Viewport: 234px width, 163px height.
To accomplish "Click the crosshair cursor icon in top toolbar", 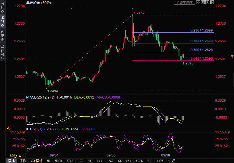I will coord(198,2).
